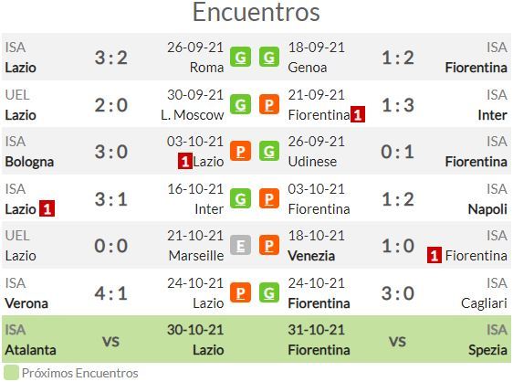Click the Encuentros heading
This screenshot has height=382, width=513.
click(x=256, y=12)
